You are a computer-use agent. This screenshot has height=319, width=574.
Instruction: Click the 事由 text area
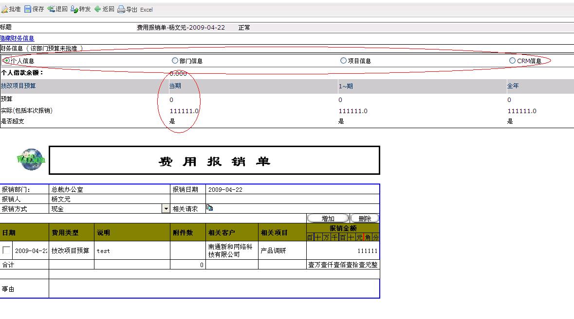pos(214,289)
